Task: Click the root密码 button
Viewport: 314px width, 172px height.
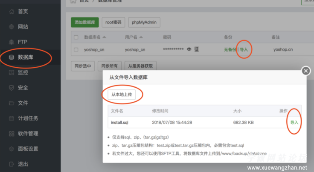Action: pyautogui.click(x=113, y=23)
